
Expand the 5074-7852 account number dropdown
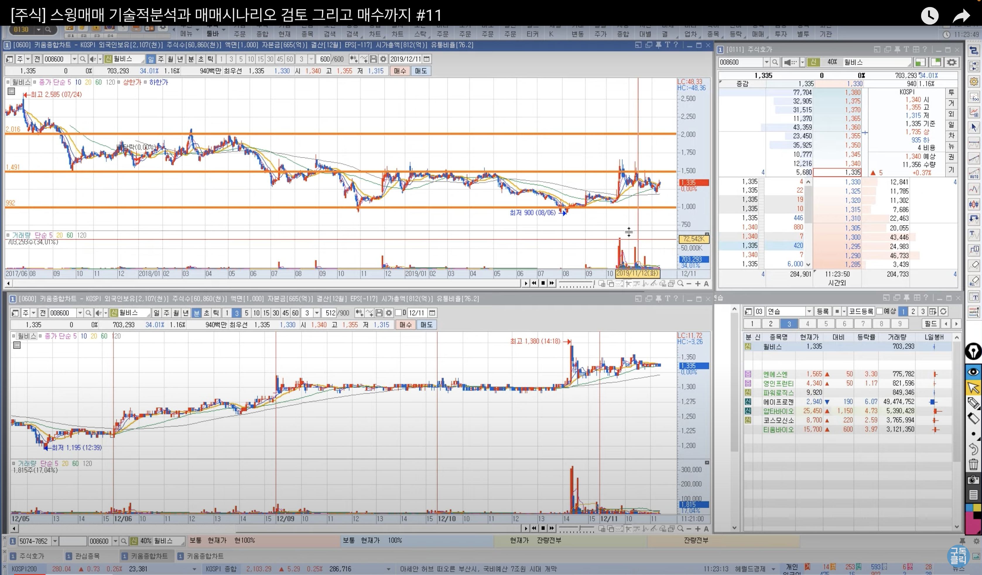(55, 541)
